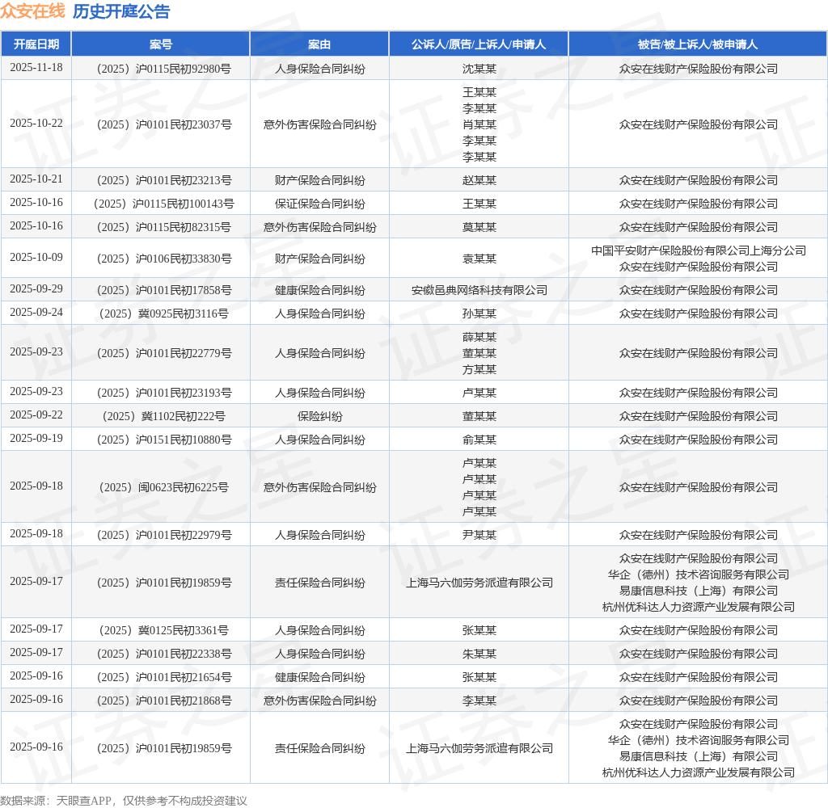Select case number 沪0101民初17858号
The width and height of the screenshot is (828, 808).
coord(163,290)
